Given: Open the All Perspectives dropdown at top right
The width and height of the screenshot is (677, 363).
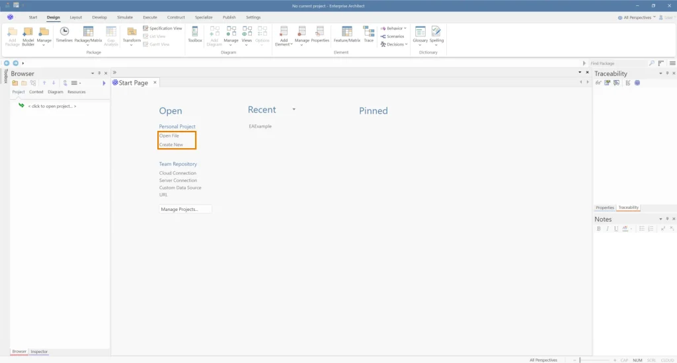Looking at the screenshot, I should coord(637,17).
